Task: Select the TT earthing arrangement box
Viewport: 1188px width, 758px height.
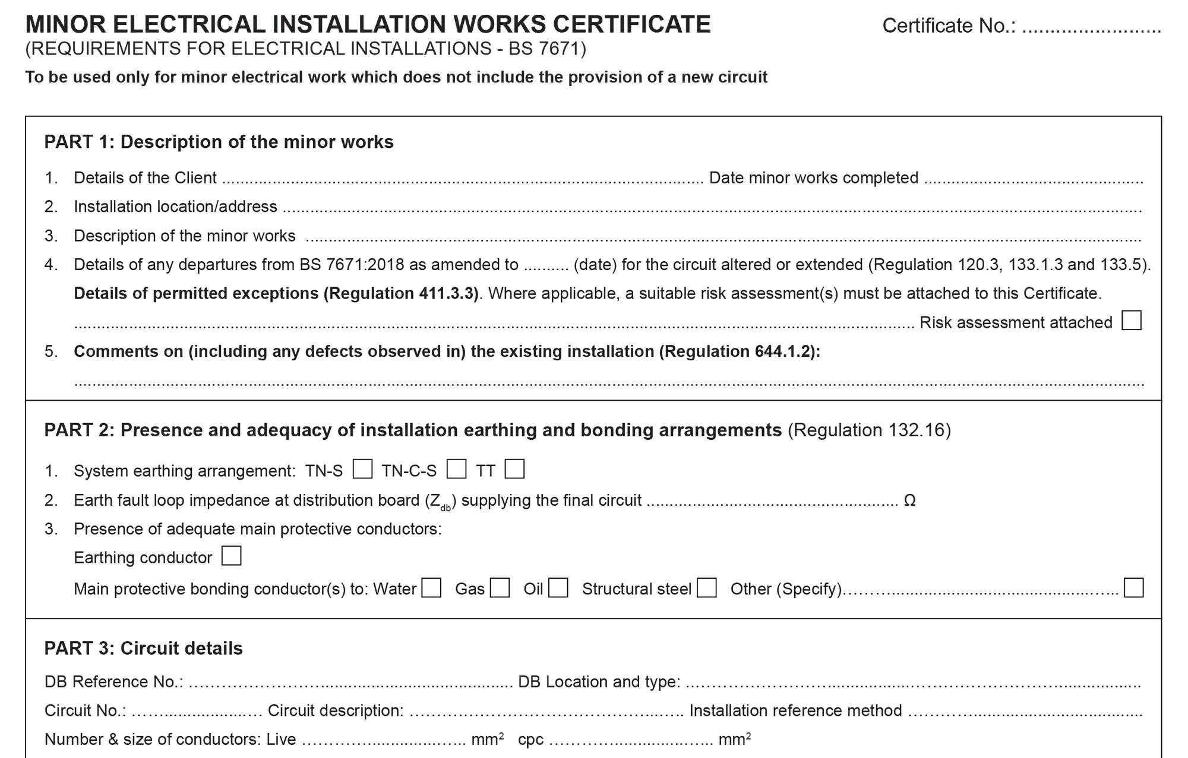Action: pyautogui.click(x=514, y=469)
